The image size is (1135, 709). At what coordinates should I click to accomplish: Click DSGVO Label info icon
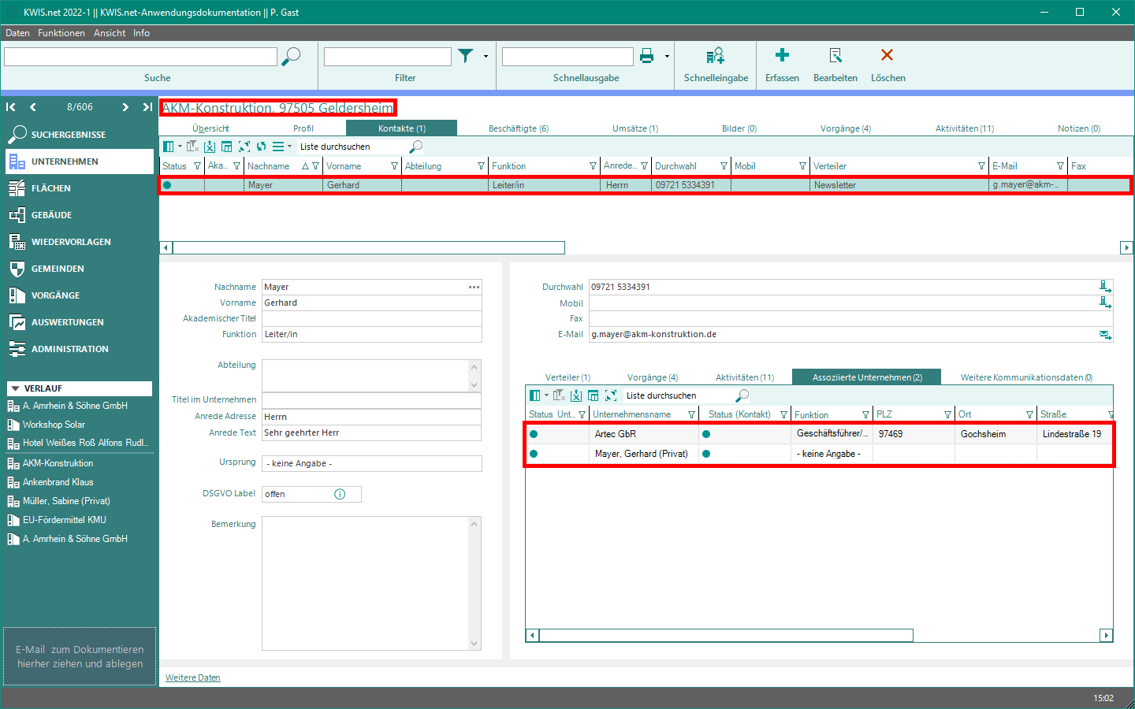340,494
